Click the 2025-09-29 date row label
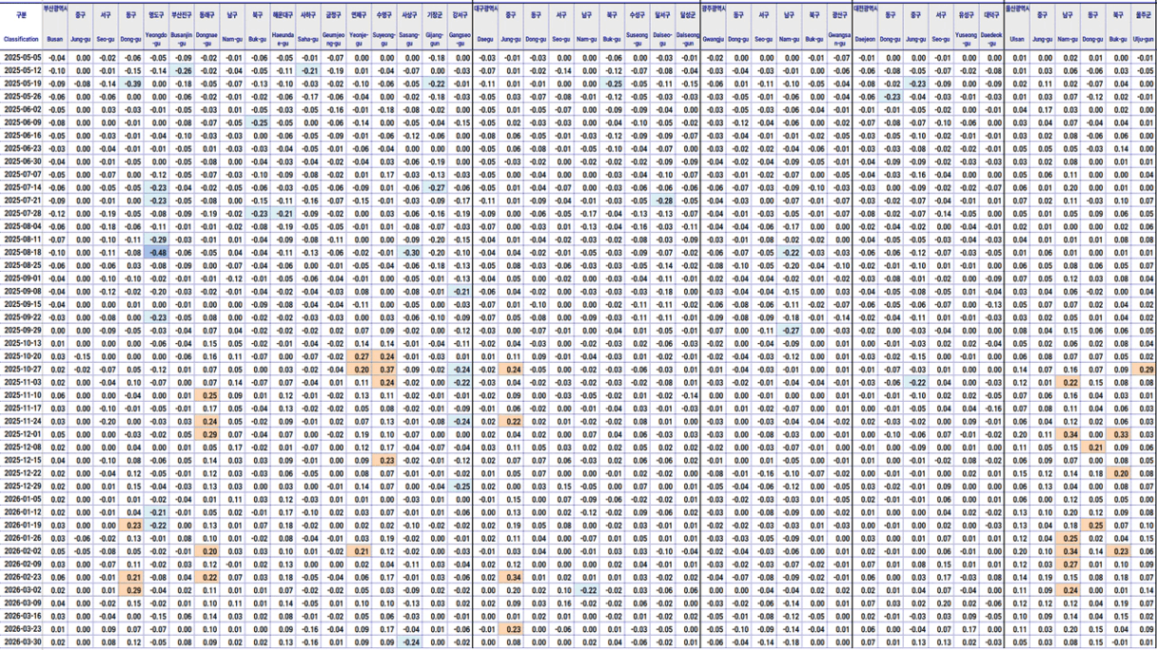 (22, 330)
